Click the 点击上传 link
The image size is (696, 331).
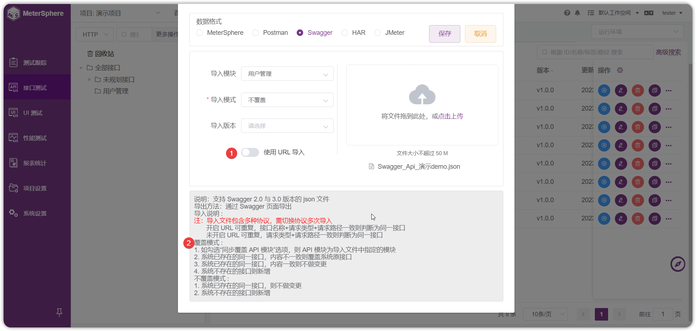tap(451, 116)
